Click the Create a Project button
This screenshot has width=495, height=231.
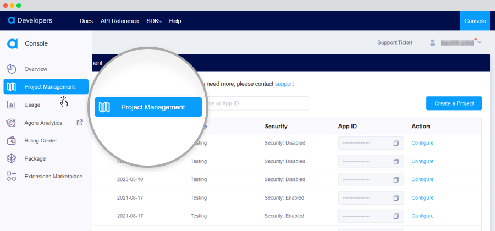click(x=454, y=103)
